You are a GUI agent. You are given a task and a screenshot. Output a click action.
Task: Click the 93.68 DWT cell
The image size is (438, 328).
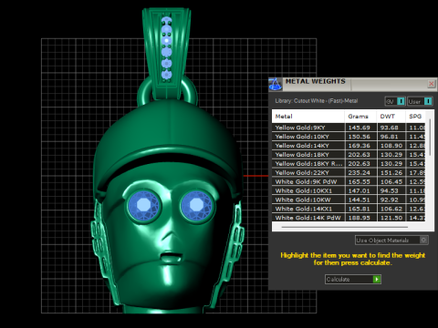coord(391,128)
